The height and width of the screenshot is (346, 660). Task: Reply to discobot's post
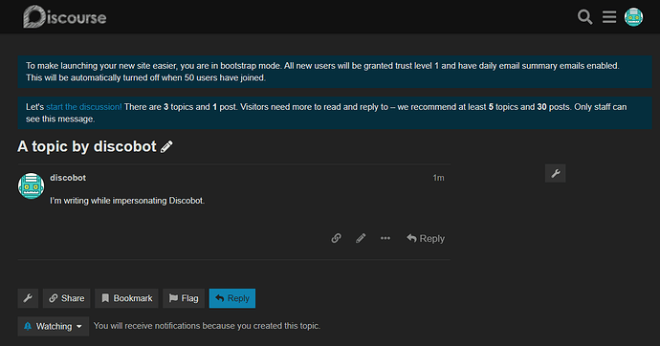426,238
